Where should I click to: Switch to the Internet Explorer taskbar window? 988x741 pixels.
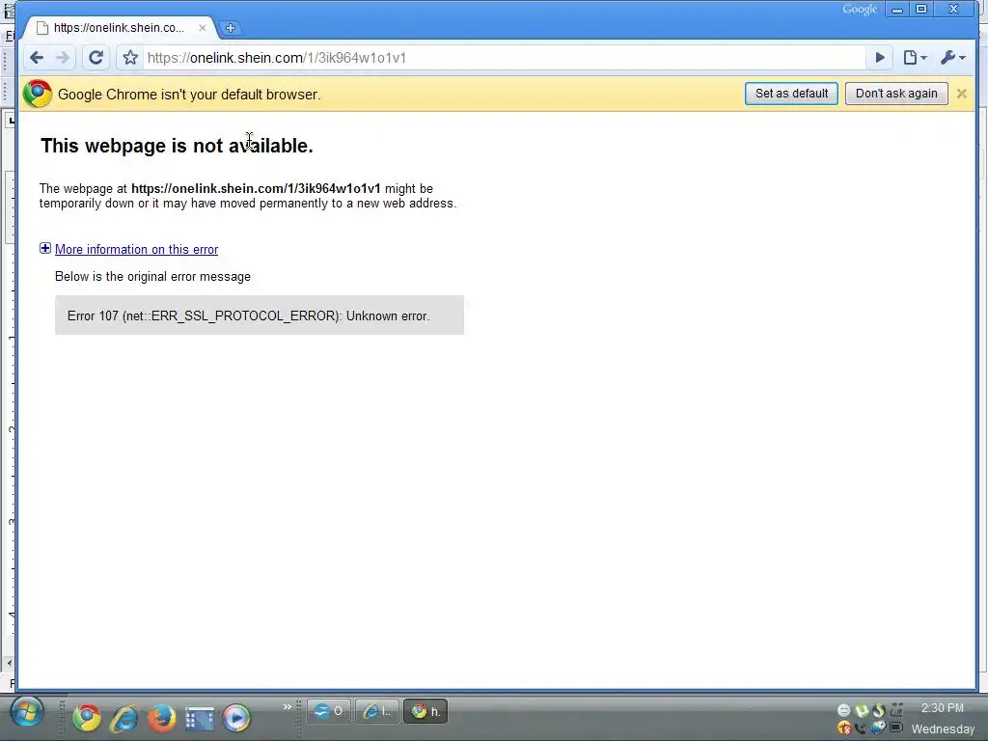(x=377, y=711)
